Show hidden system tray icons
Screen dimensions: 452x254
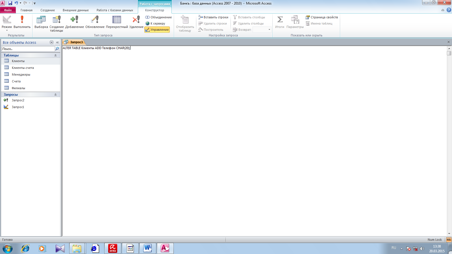coord(401,249)
